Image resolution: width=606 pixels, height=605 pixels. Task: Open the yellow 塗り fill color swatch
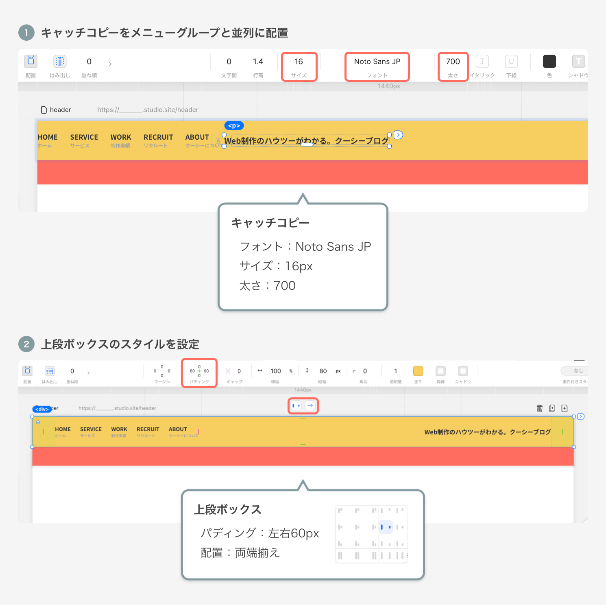tap(418, 371)
